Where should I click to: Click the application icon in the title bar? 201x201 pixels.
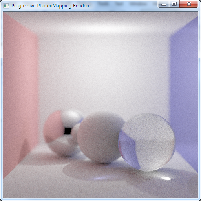click(x=6, y=6)
